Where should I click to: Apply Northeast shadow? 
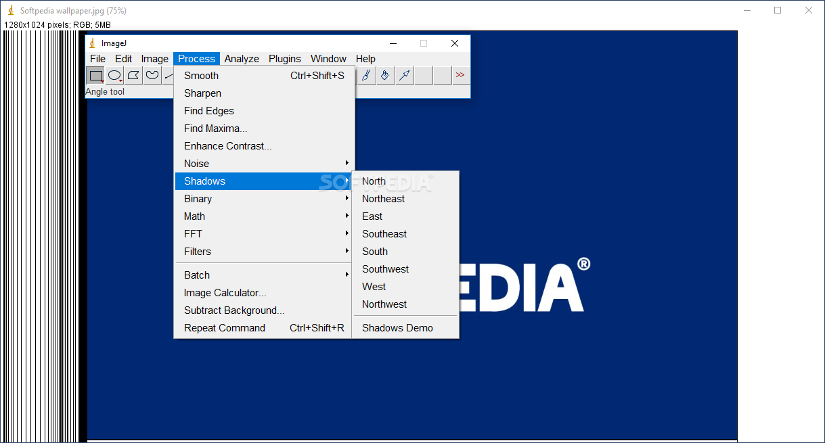tap(406, 199)
